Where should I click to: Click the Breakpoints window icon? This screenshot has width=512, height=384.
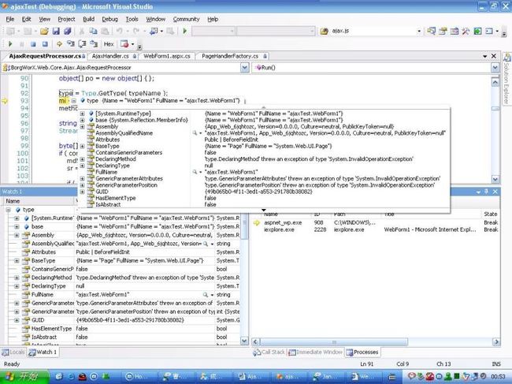coord(124,44)
